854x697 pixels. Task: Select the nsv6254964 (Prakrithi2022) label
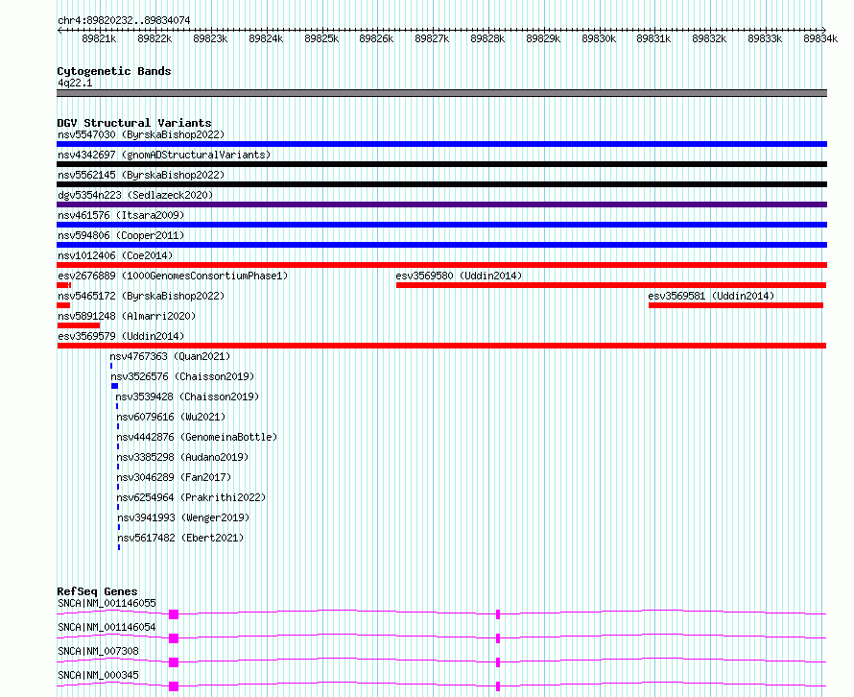click(191, 497)
